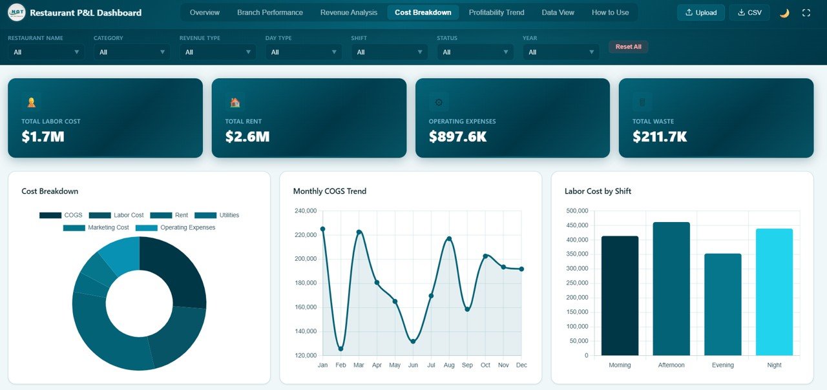This screenshot has width=827, height=390.
Task: Click the trash icon on Total Waste card
Action: point(642,102)
